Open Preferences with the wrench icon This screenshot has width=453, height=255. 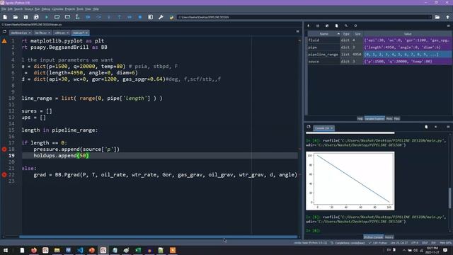(161, 17)
